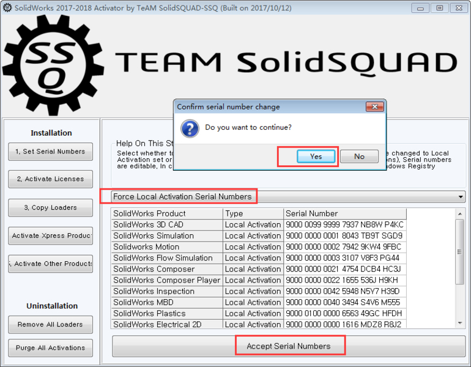Select the SolidWorks 3D CAD row

(259, 224)
